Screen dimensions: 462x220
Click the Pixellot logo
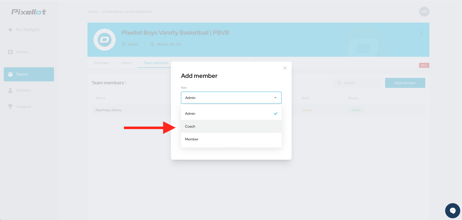point(29,12)
